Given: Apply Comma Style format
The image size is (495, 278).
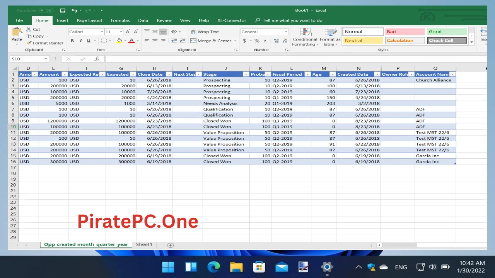Looking at the screenshot, I should pos(265,41).
